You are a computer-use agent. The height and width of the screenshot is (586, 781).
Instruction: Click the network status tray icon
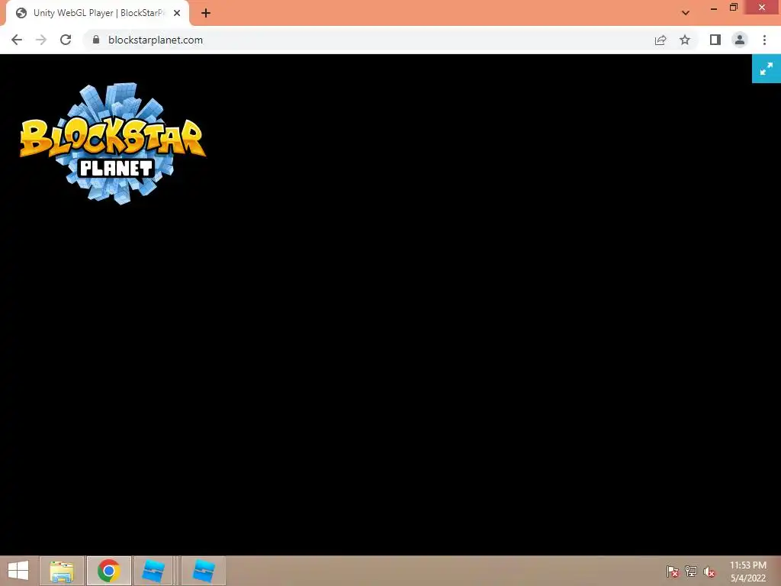point(691,571)
